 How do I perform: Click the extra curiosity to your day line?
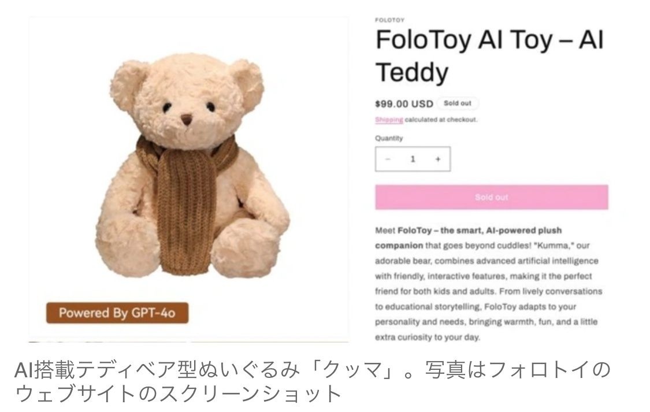[x=428, y=337]
